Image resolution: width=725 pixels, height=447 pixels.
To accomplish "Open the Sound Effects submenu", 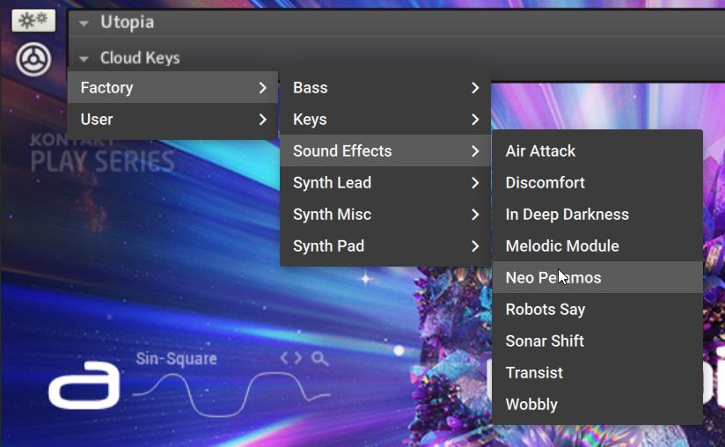I will [x=385, y=150].
